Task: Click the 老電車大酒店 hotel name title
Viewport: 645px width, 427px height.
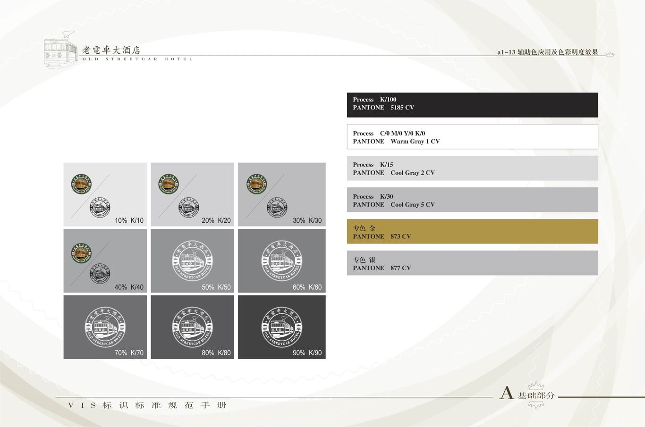Action: click(111, 50)
